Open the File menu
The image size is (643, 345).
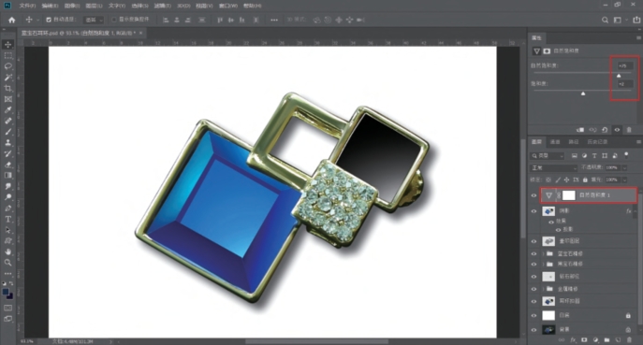27,6
